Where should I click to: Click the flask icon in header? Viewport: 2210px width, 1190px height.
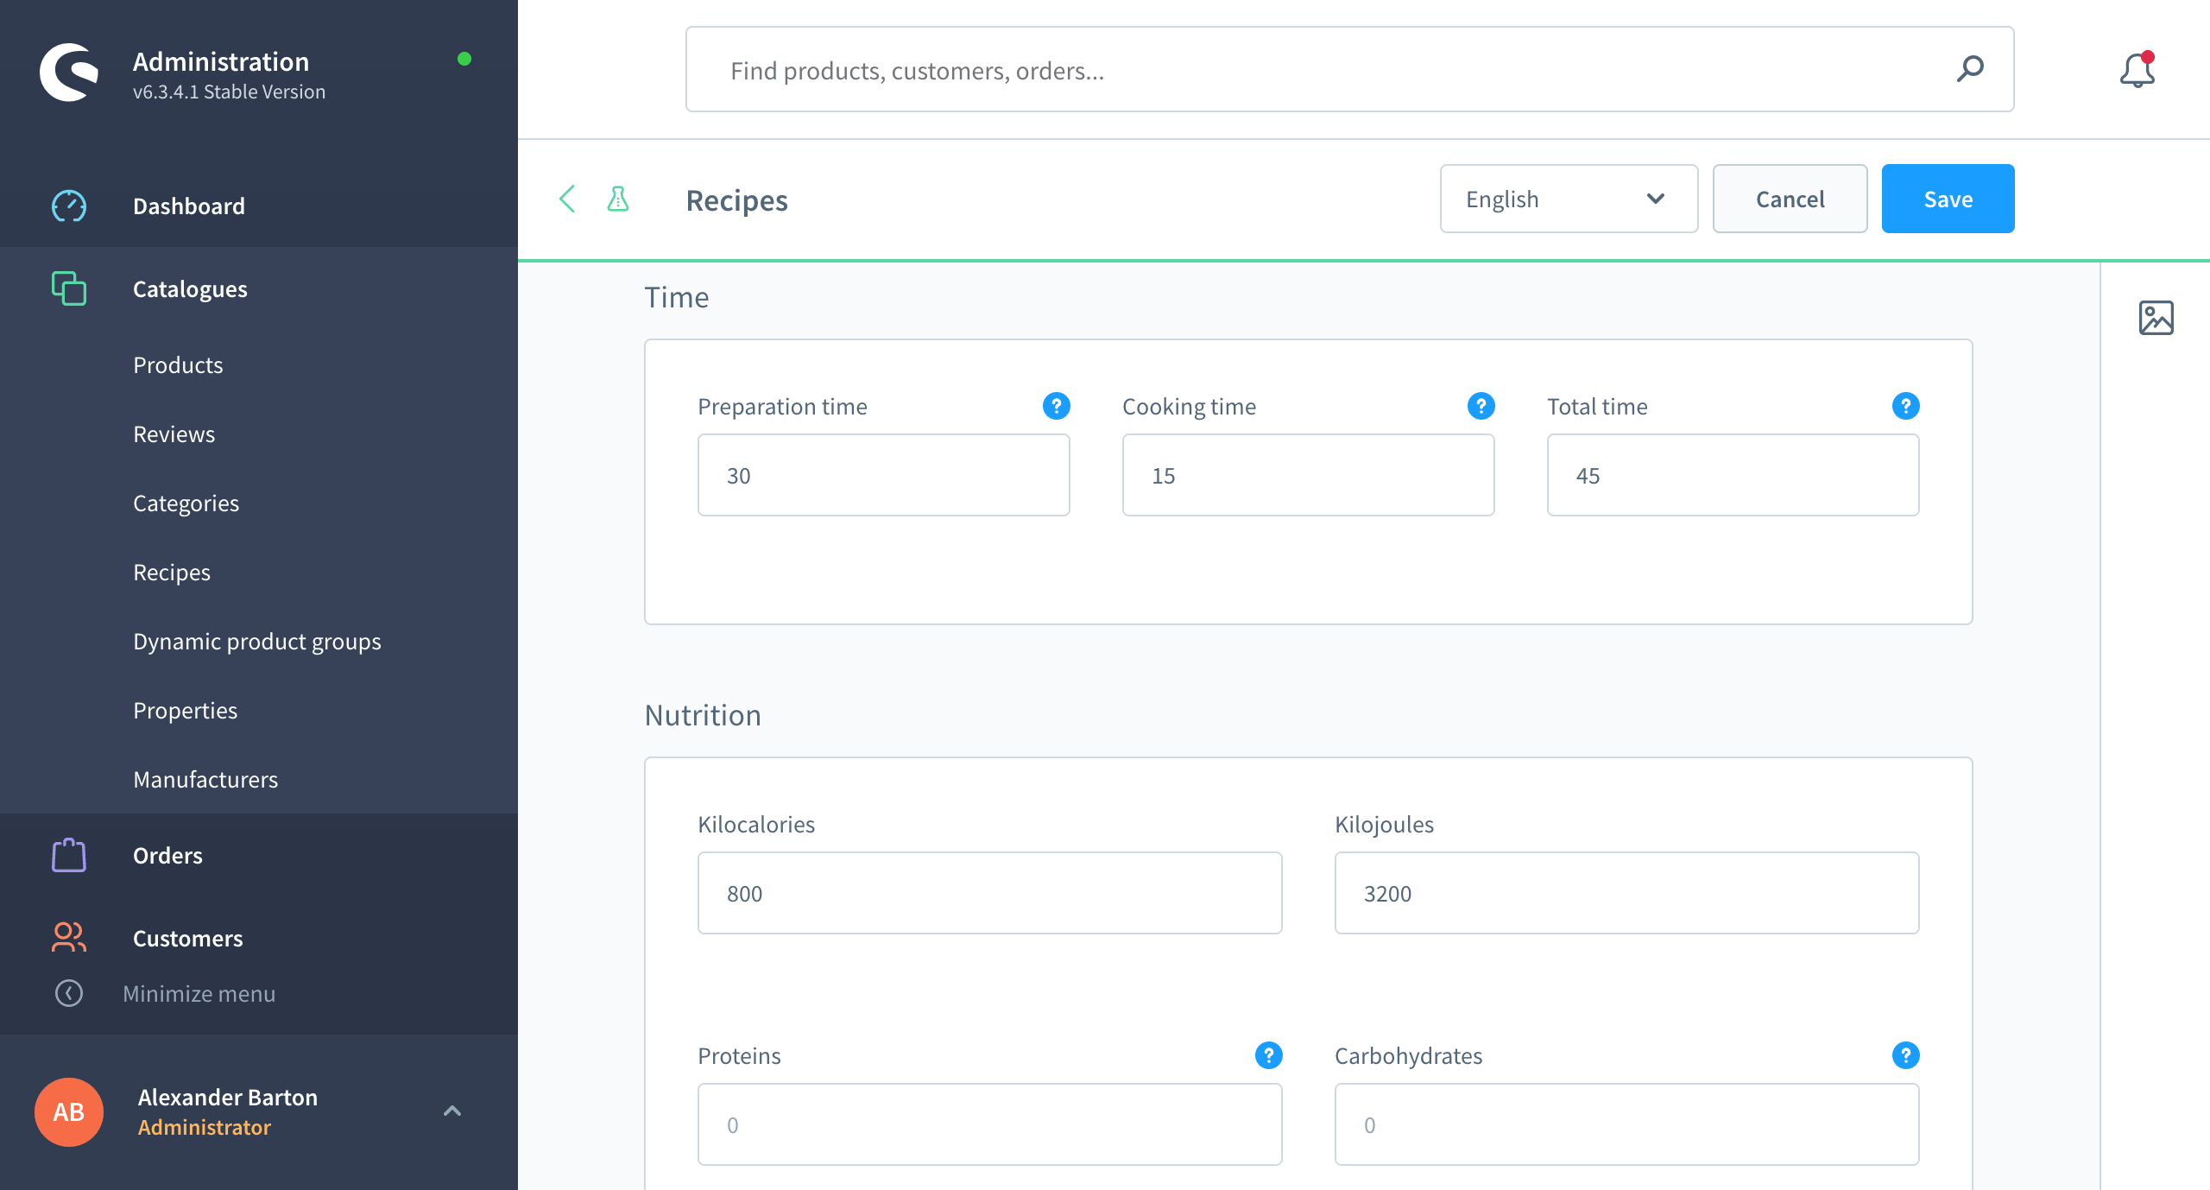618,199
